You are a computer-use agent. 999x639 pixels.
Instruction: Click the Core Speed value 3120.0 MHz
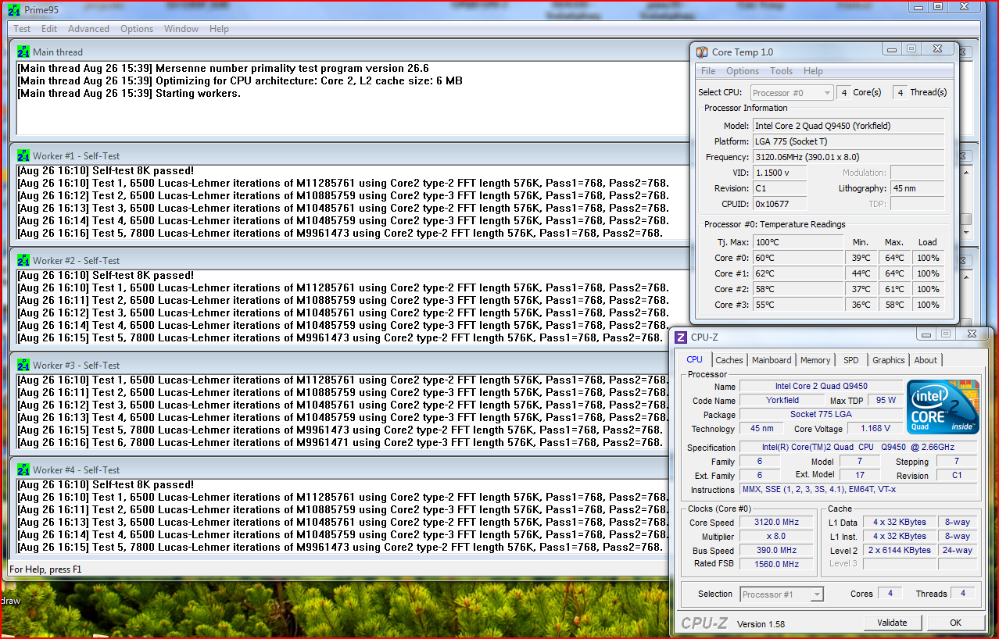[776, 523]
